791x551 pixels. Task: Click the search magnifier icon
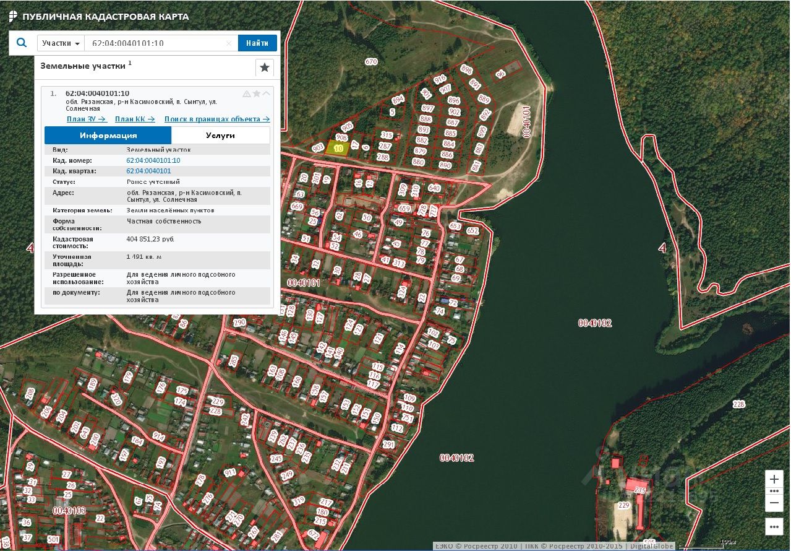click(x=22, y=43)
